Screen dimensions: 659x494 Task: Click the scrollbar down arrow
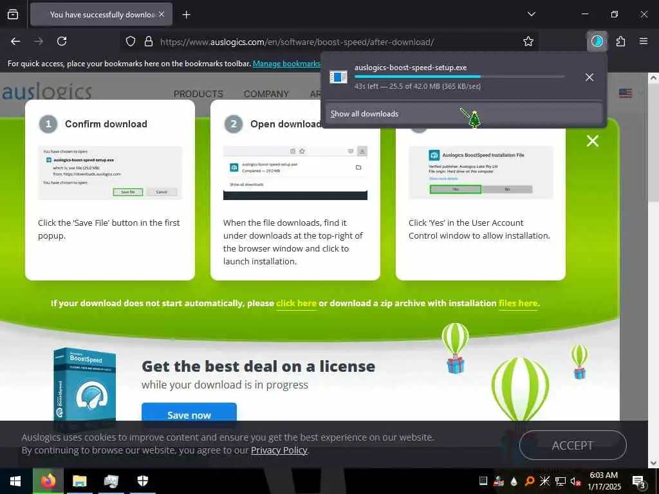pos(654,463)
